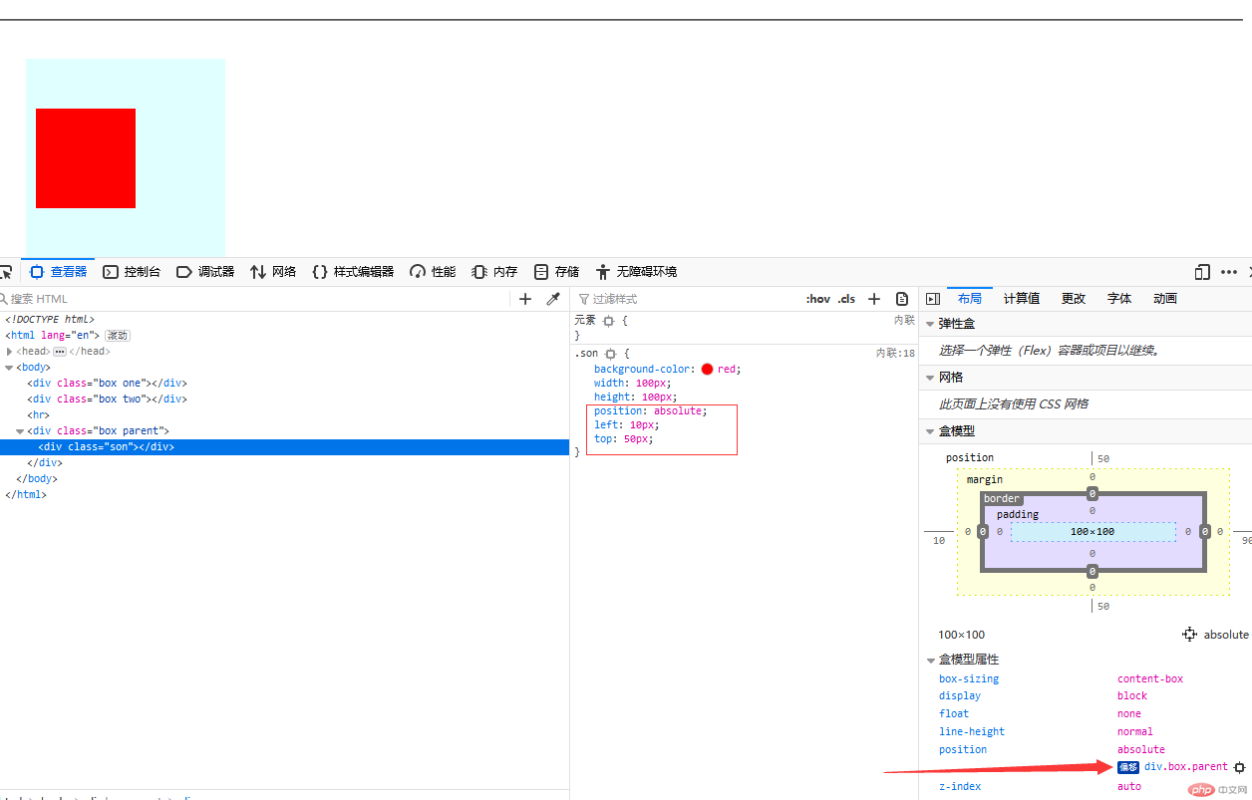This screenshot has width=1252, height=800.
Task: Open the 性能 Performance tab
Action: (x=433, y=272)
